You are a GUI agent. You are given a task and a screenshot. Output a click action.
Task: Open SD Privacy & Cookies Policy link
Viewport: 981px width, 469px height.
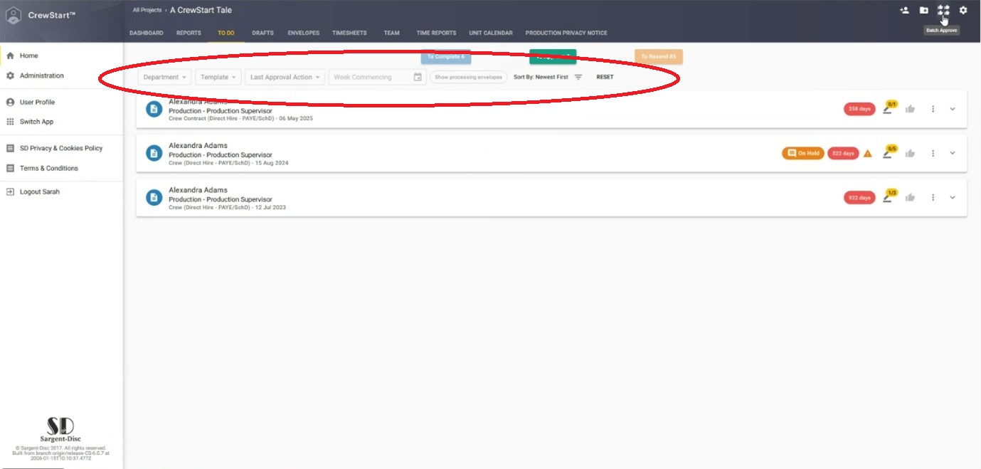point(61,148)
